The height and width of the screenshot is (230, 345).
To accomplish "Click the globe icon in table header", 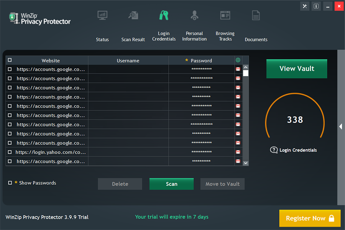I will point(238,60).
